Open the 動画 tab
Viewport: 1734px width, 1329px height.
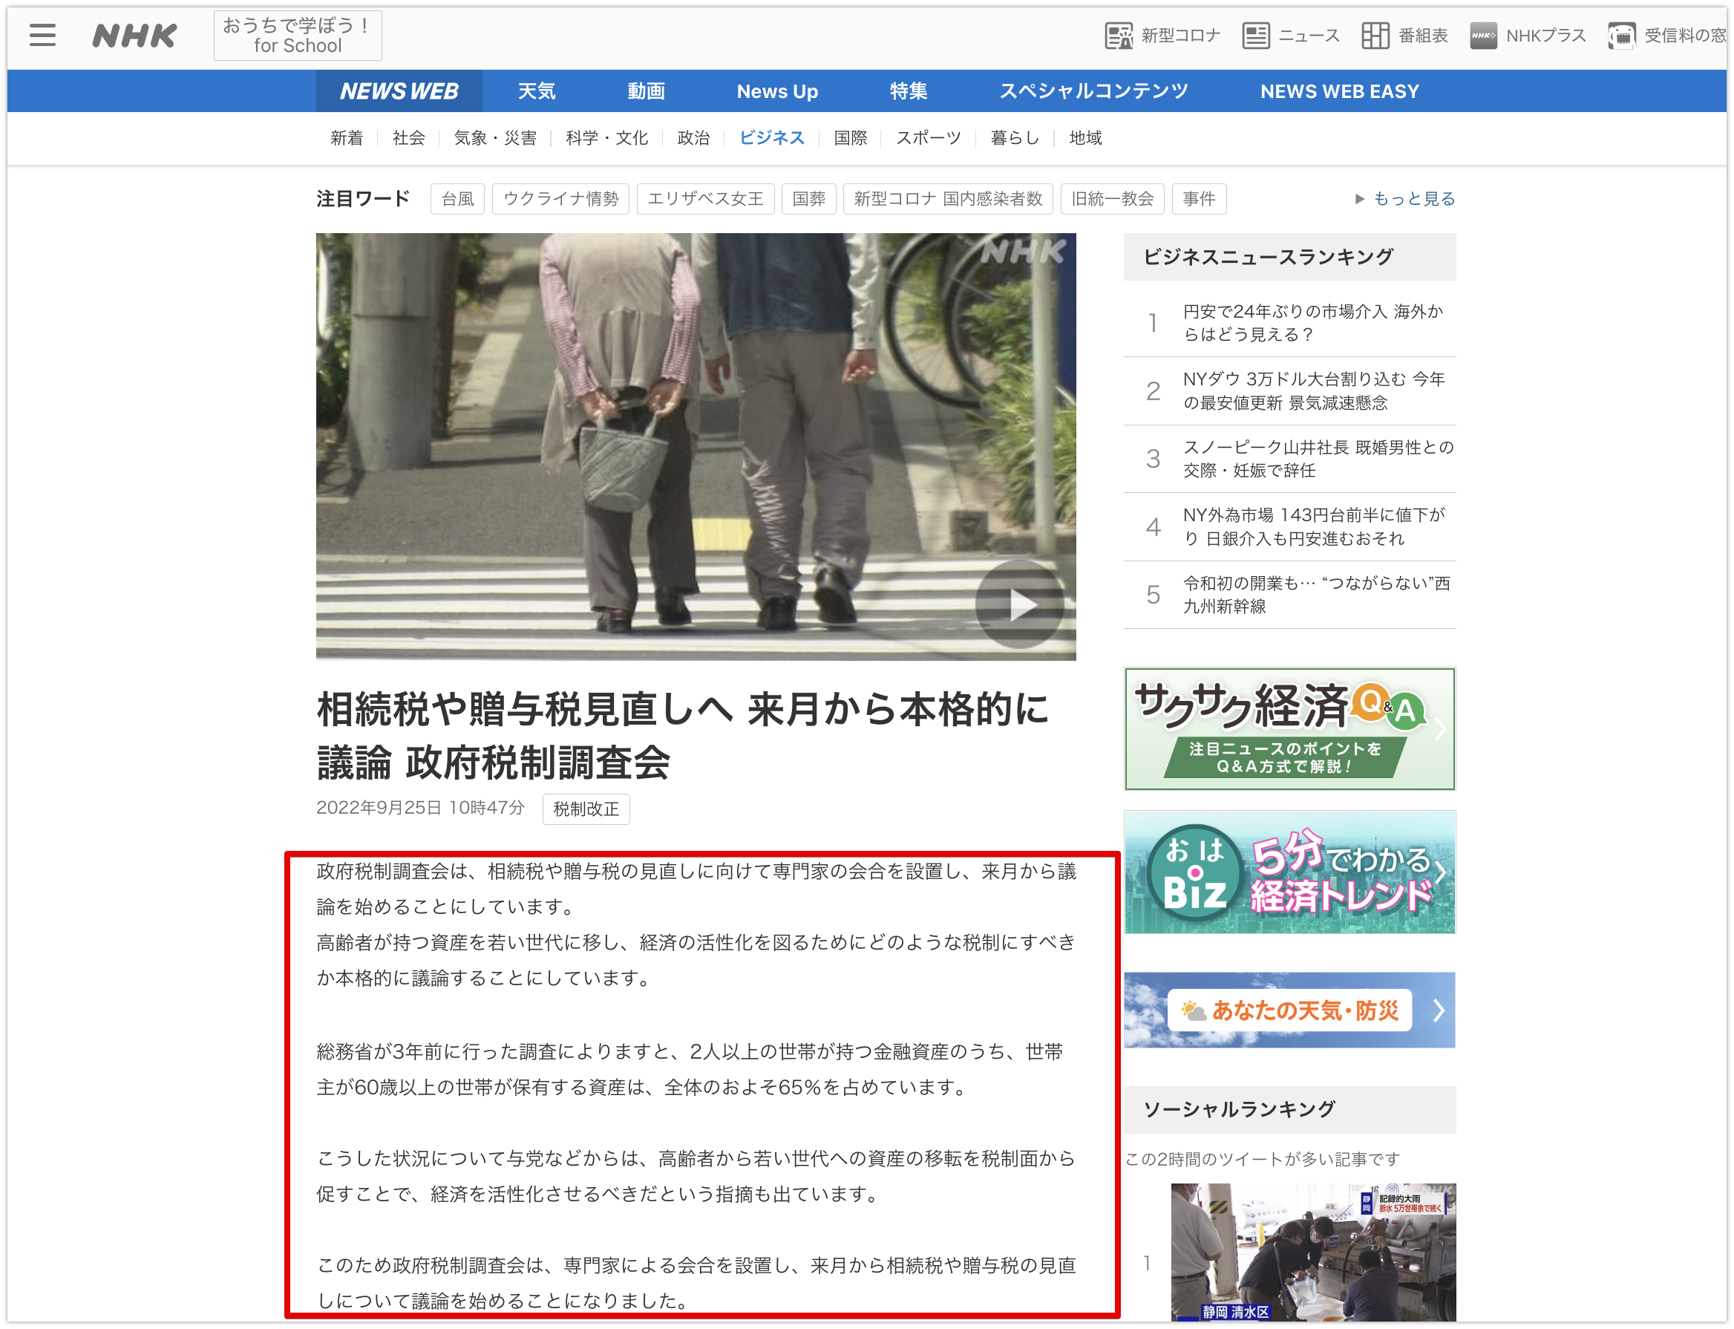(646, 91)
